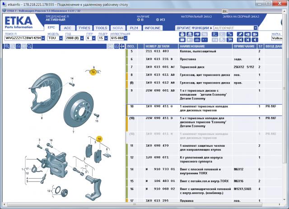Switch to the TOOLS tab
This screenshot has width=289, height=209.
tap(101, 28)
